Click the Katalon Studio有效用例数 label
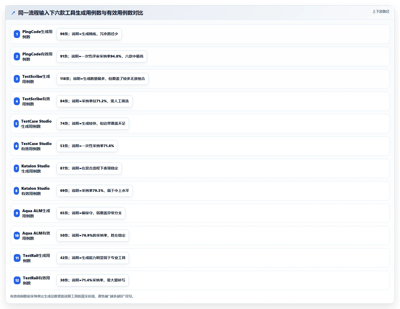 [x=35, y=191]
